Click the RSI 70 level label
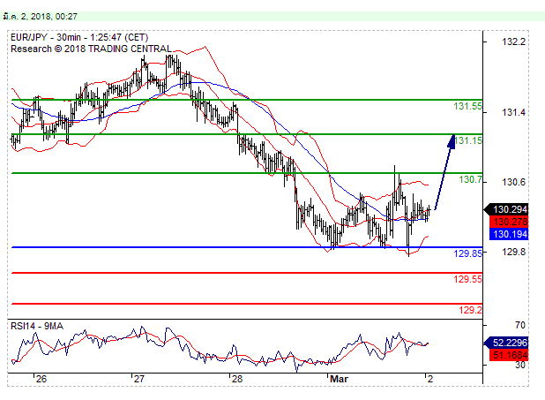The height and width of the screenshot is (400, 545). tap(520, 325)
